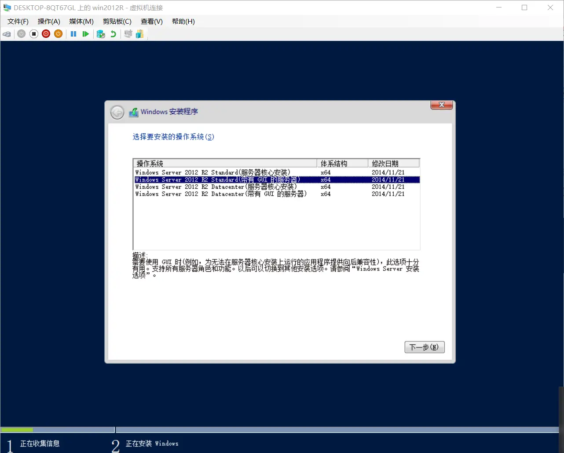The image size is (564, 453).
Task: Minimize the virtual machine connection window
Action: coord(499,7)
